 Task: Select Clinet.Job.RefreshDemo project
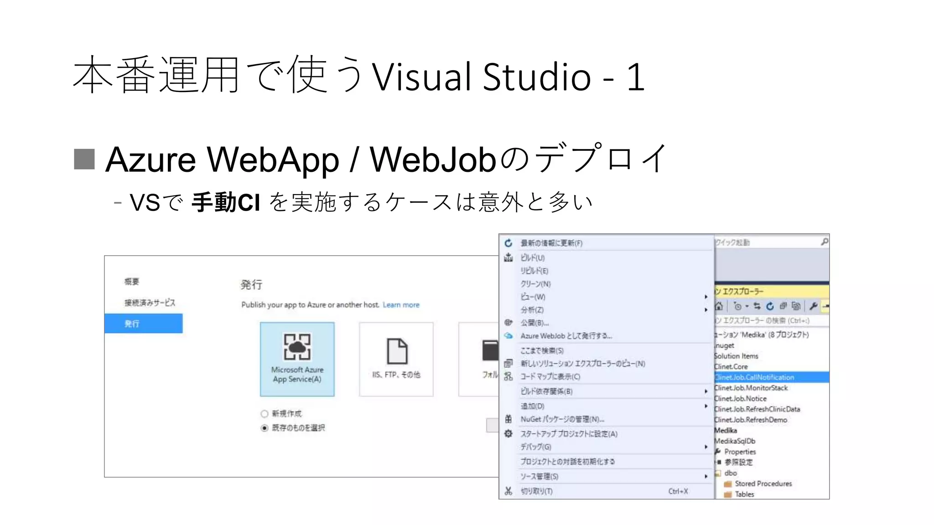(x=751, y=420)
